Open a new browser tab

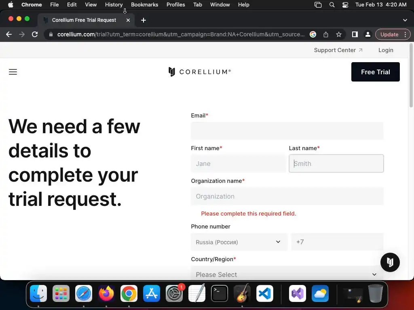pyautogui.click(x=144, y=20)
